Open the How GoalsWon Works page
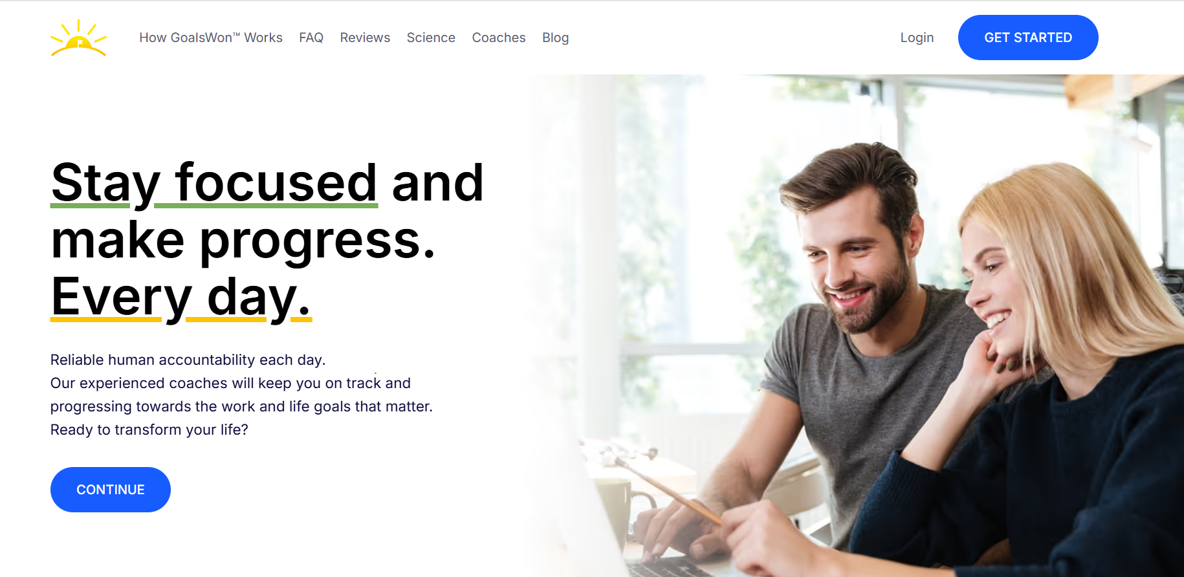The image size is (1184, 577). point(211,38)
